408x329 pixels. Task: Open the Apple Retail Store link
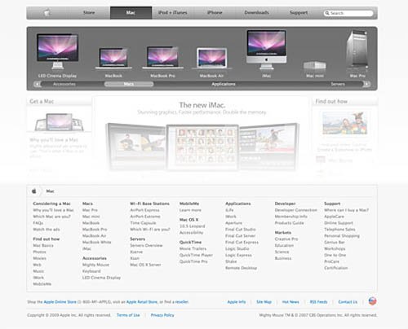tap(142, 302)
